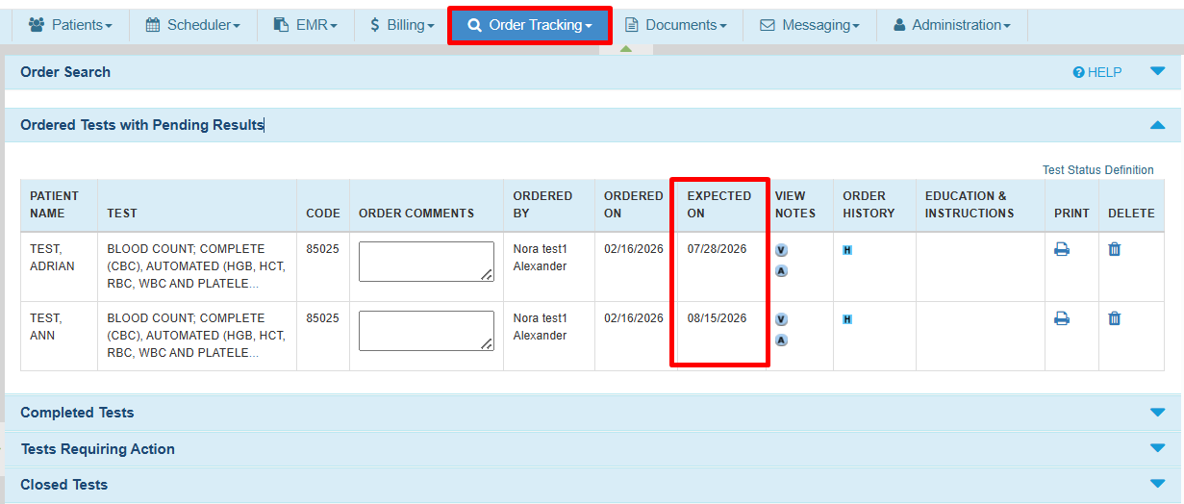This screenshot has height=504, width=1184.
Task: Open order history H icon for Ann Test
Action: tap(847, 319)
